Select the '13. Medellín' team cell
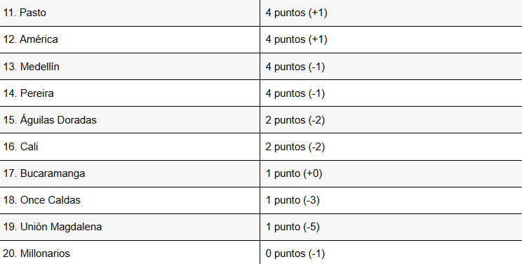Screen dimensions: 522x264 (130, 66)
